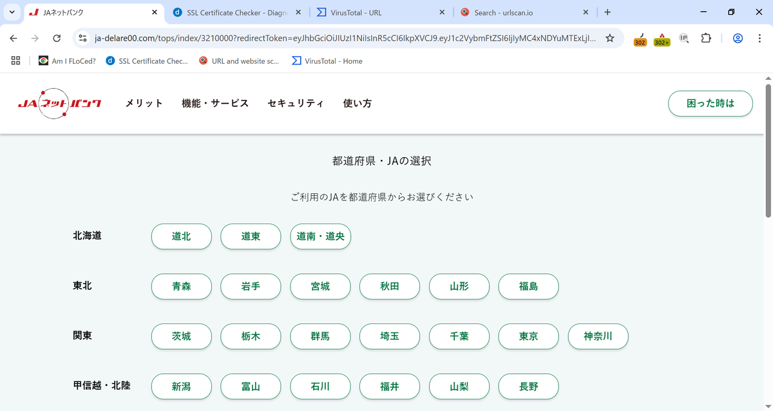Open the セキュリティ menu item
773x411 pixels.
(296, 104)
